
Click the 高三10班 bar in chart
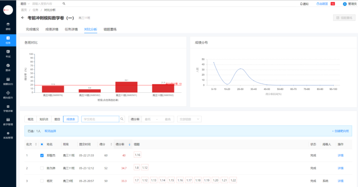tap(90, 91)
